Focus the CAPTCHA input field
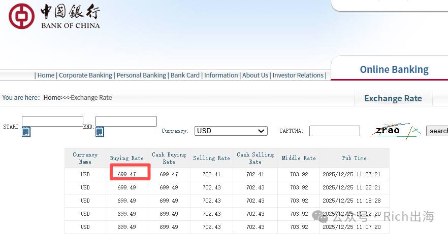Viewport: 448px width, 234px height. [x=335, y=131]
